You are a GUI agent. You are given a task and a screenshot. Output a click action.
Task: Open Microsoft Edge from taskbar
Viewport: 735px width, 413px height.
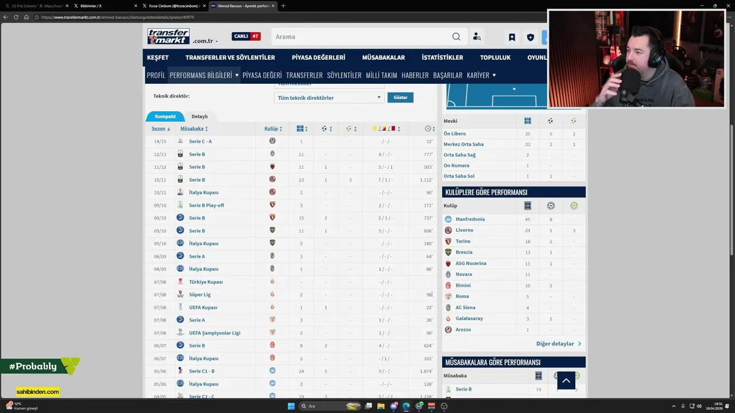pos(406,406)
